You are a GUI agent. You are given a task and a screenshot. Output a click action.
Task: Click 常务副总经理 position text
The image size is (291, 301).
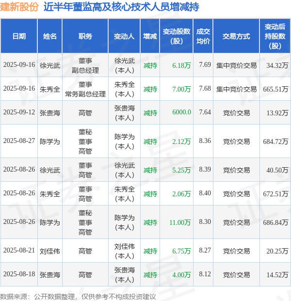click(x=85, y=94)
